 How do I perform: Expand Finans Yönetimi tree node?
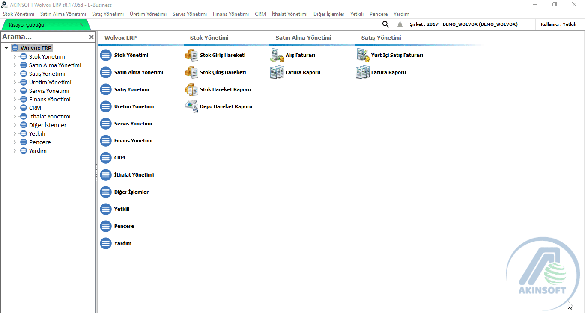15,99
